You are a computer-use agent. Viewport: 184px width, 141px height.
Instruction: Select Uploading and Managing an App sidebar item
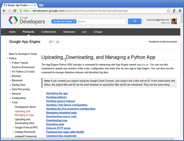tap(24, 113)
